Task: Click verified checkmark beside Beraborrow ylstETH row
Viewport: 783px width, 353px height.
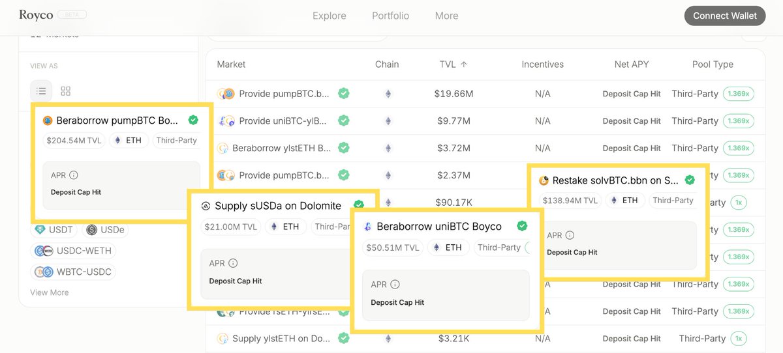Action: (343, 148)
